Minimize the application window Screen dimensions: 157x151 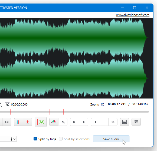122,8
